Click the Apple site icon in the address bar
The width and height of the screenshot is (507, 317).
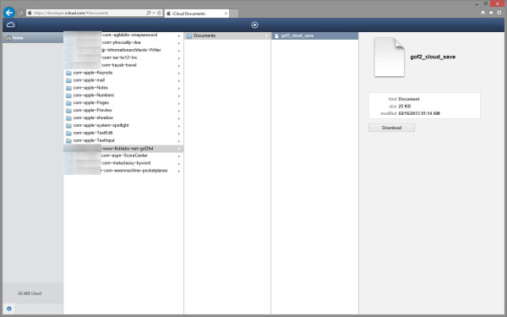pyautogui.click(x=30, y=13)
